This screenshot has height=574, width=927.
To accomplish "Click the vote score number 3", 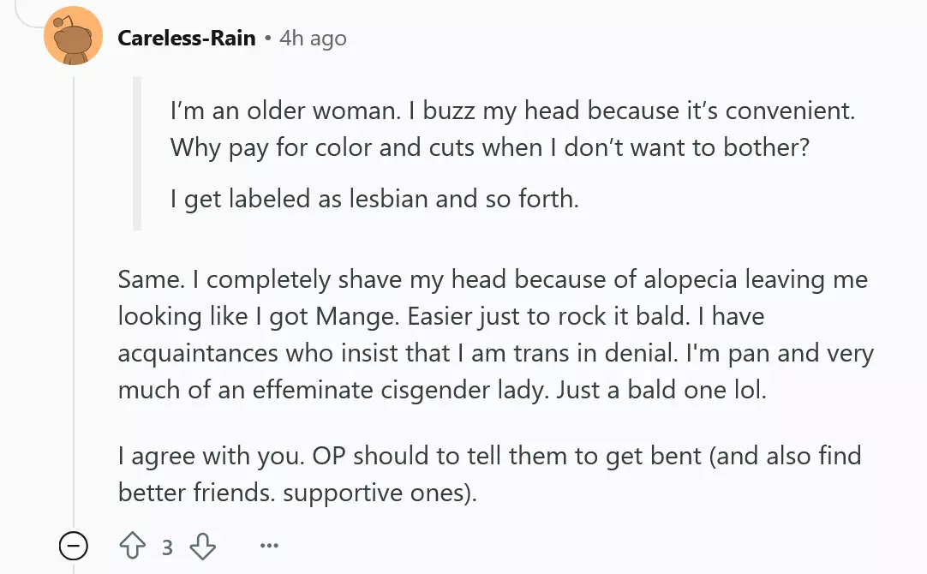I will click(168, 547).
